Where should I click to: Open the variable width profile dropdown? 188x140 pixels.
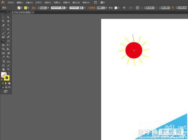tap(67, 8)
